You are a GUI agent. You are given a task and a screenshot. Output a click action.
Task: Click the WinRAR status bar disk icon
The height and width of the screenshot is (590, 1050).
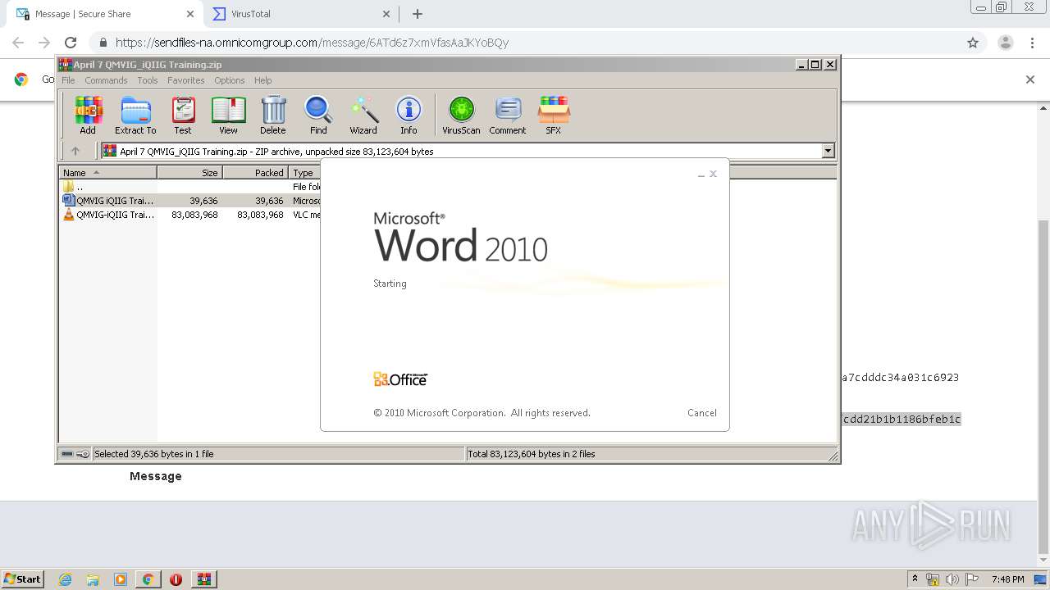(67, 454)
